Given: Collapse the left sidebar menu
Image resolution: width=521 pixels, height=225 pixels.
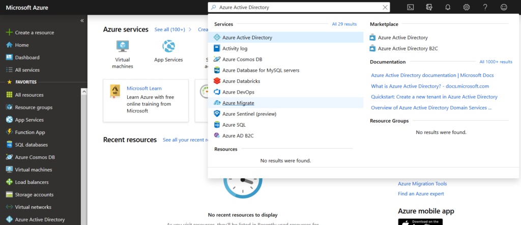Looking at the screenshot, I should (x=82, y=20).
